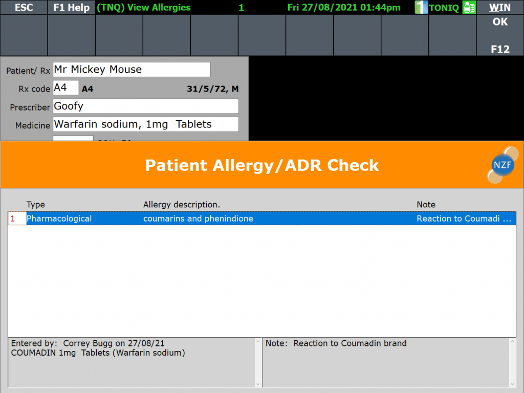Open the WIN menu
524x393 pixels.
click(x=500, y=7)
